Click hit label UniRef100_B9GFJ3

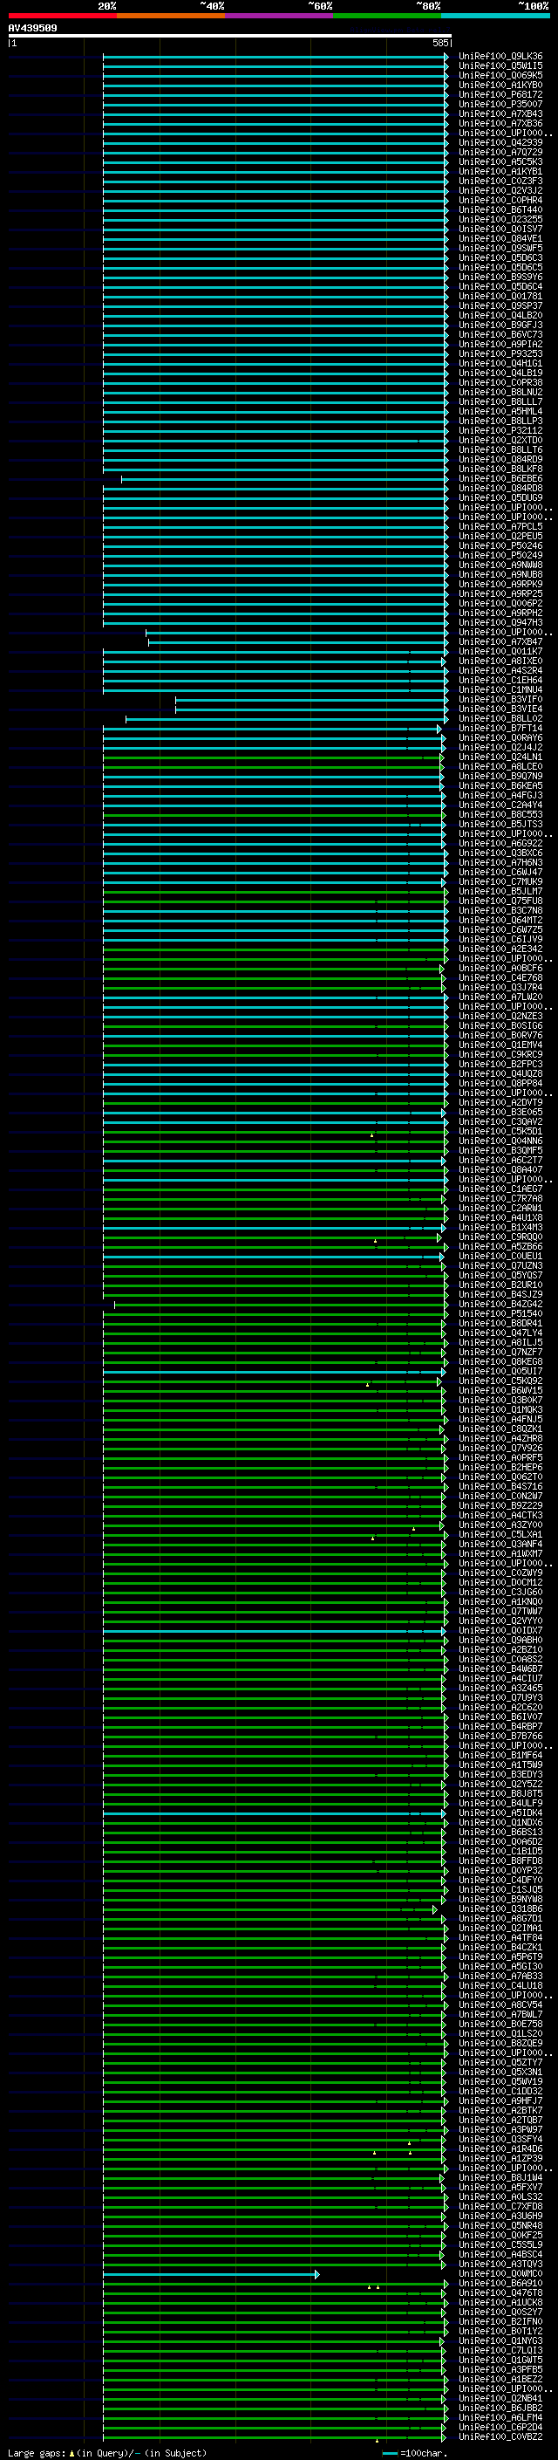(x=500, y=325)
